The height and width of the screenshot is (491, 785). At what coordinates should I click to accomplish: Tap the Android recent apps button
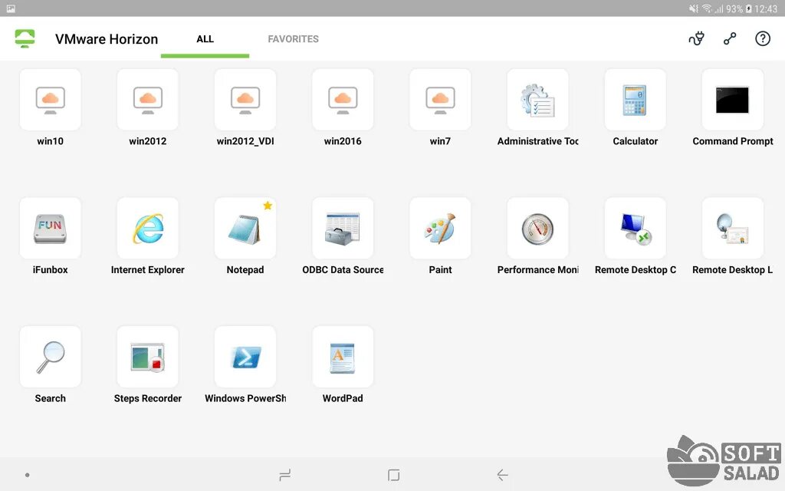click(x=285, y=474)
